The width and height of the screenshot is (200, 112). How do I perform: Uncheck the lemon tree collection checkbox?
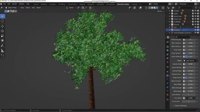point(193,16)
